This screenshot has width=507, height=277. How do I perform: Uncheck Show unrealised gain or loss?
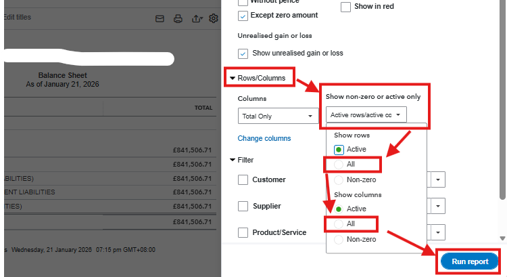coord(243,53)
